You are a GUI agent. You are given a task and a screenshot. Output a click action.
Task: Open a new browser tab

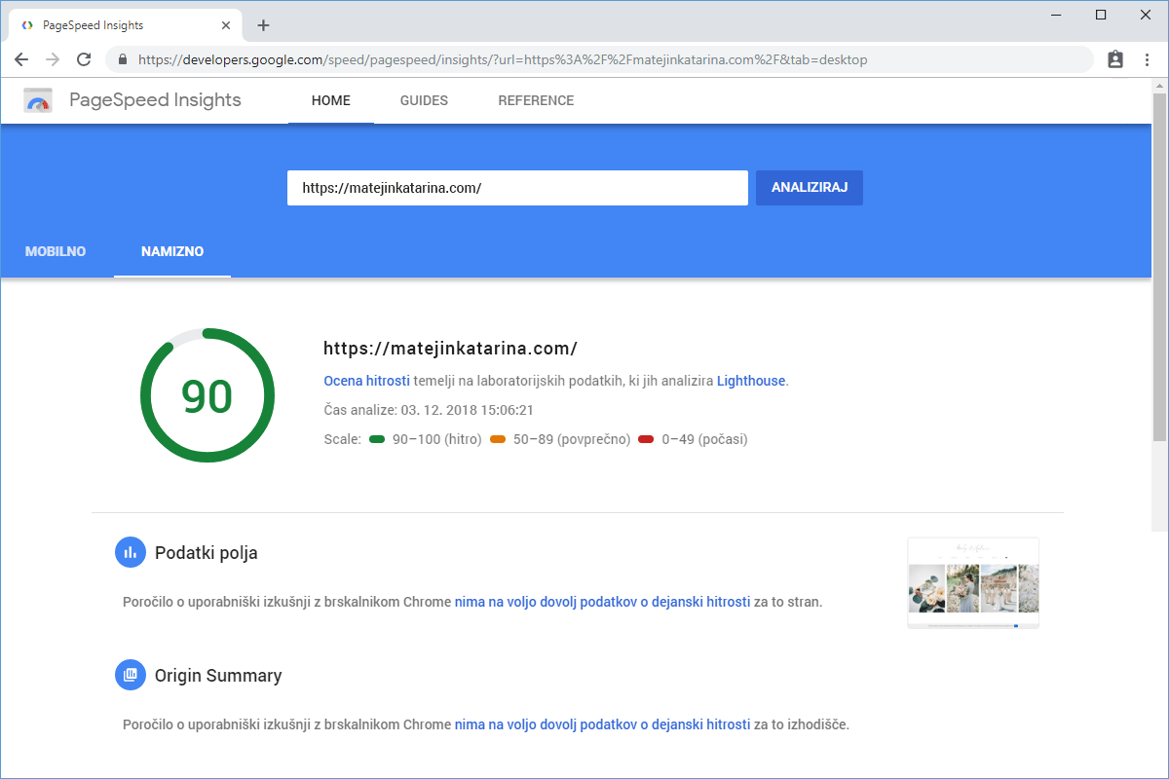click(x=263, y=25)
